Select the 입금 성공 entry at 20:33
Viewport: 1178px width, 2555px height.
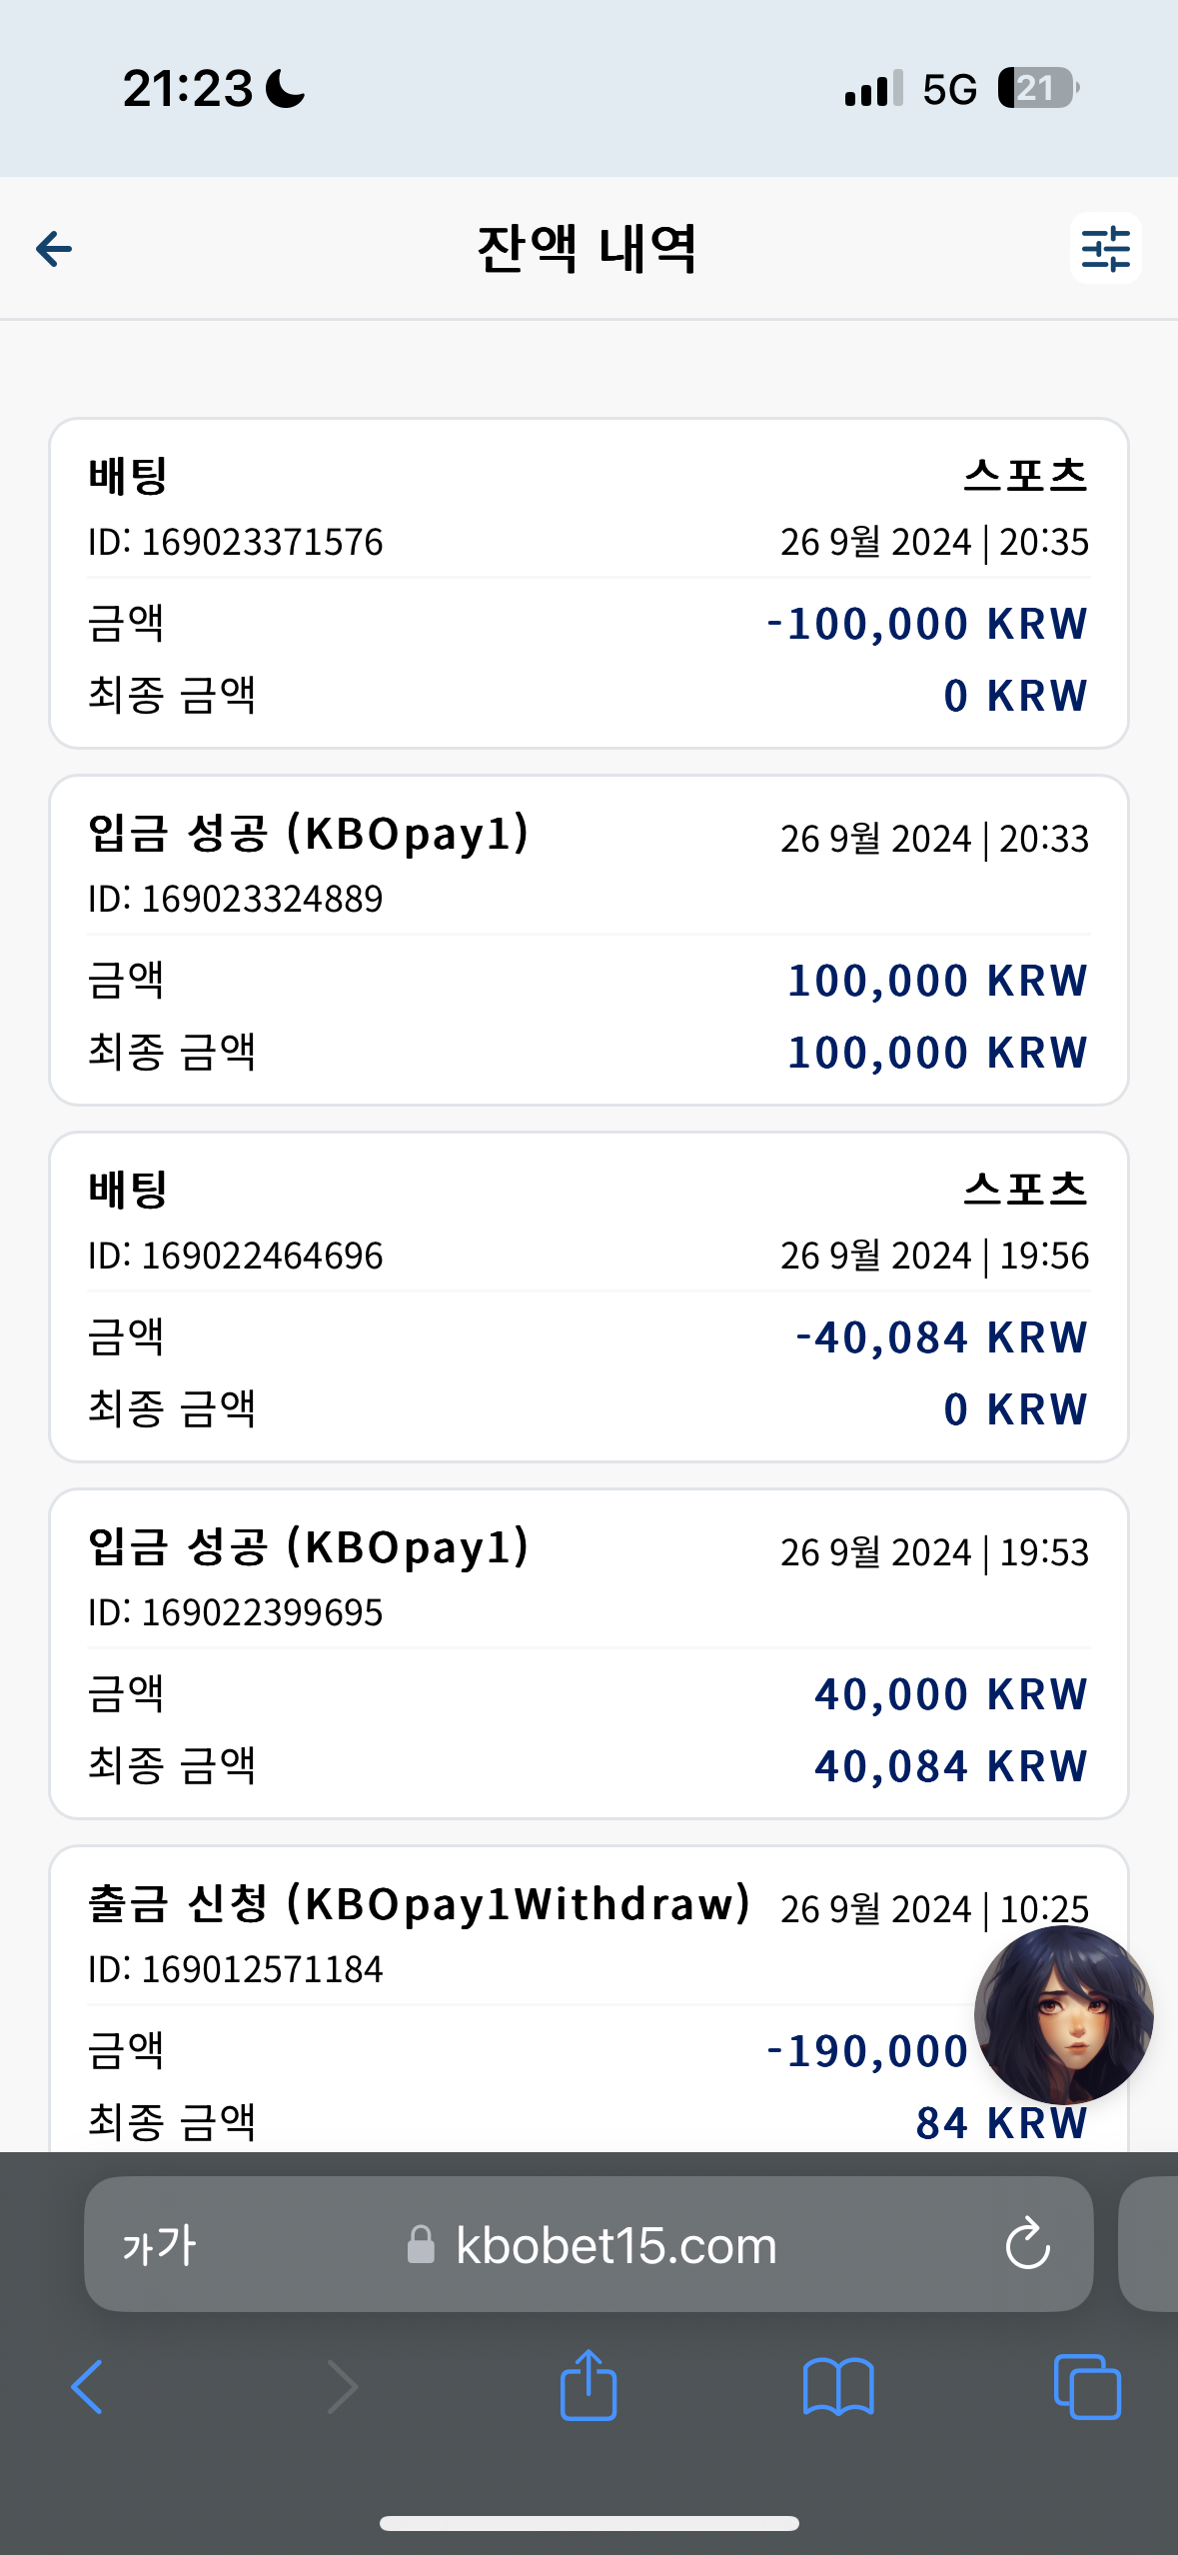point(589,941)
